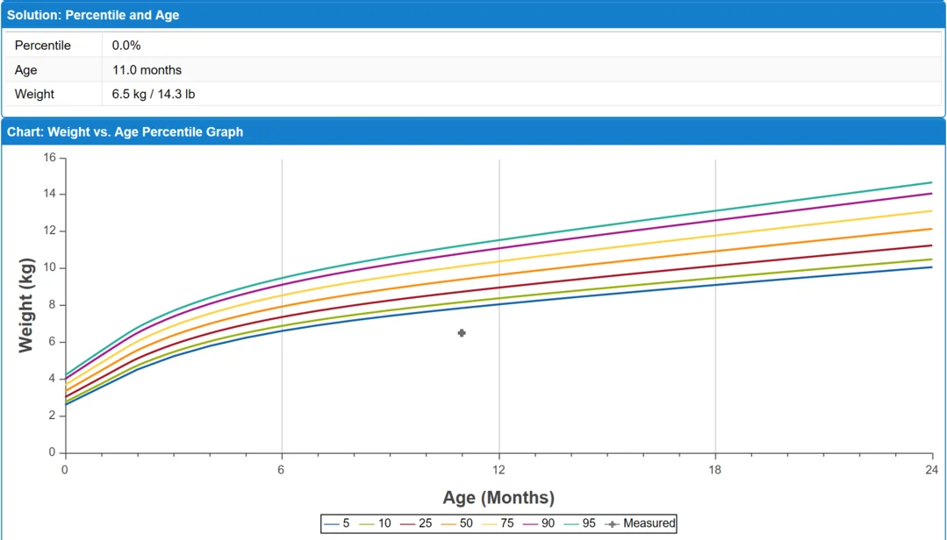Click the 16 kg y-axis tick label
This screenshot has height=540, width=947.
(x=49, y=158)
